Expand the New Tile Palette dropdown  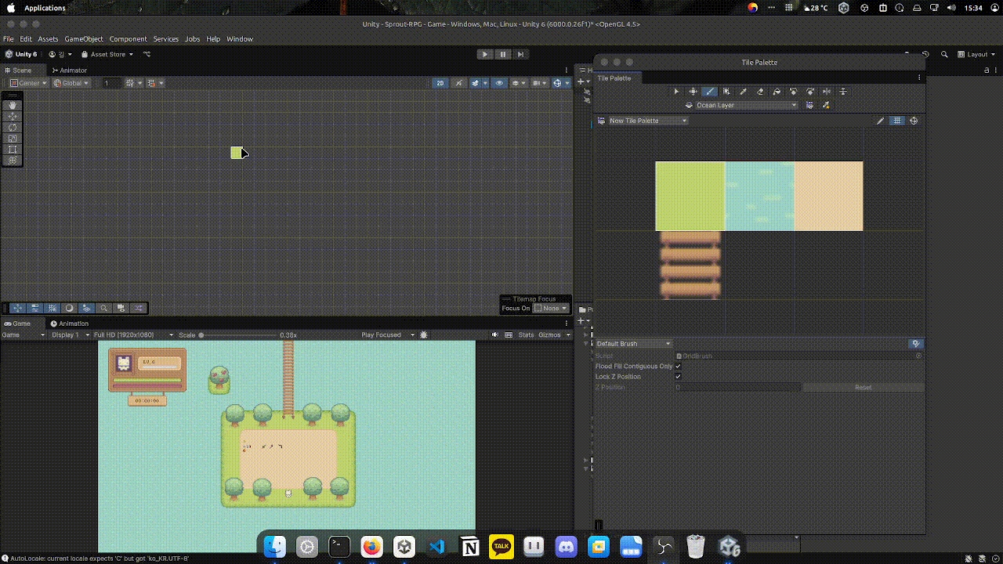click(648, 121)
